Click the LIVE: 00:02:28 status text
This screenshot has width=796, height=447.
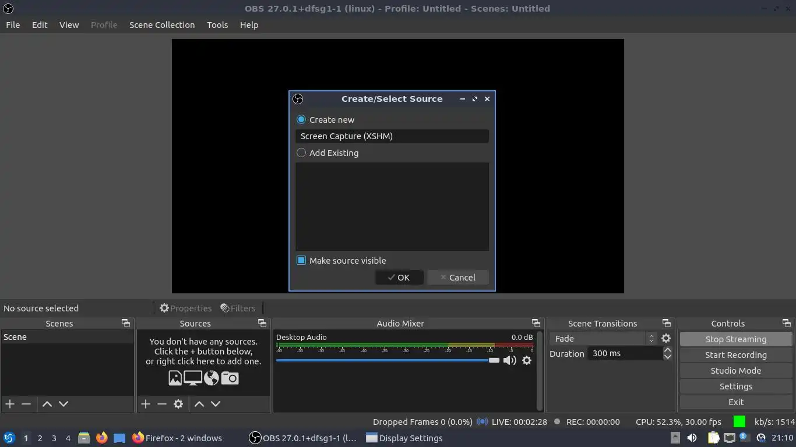click(x=519, y=422)
